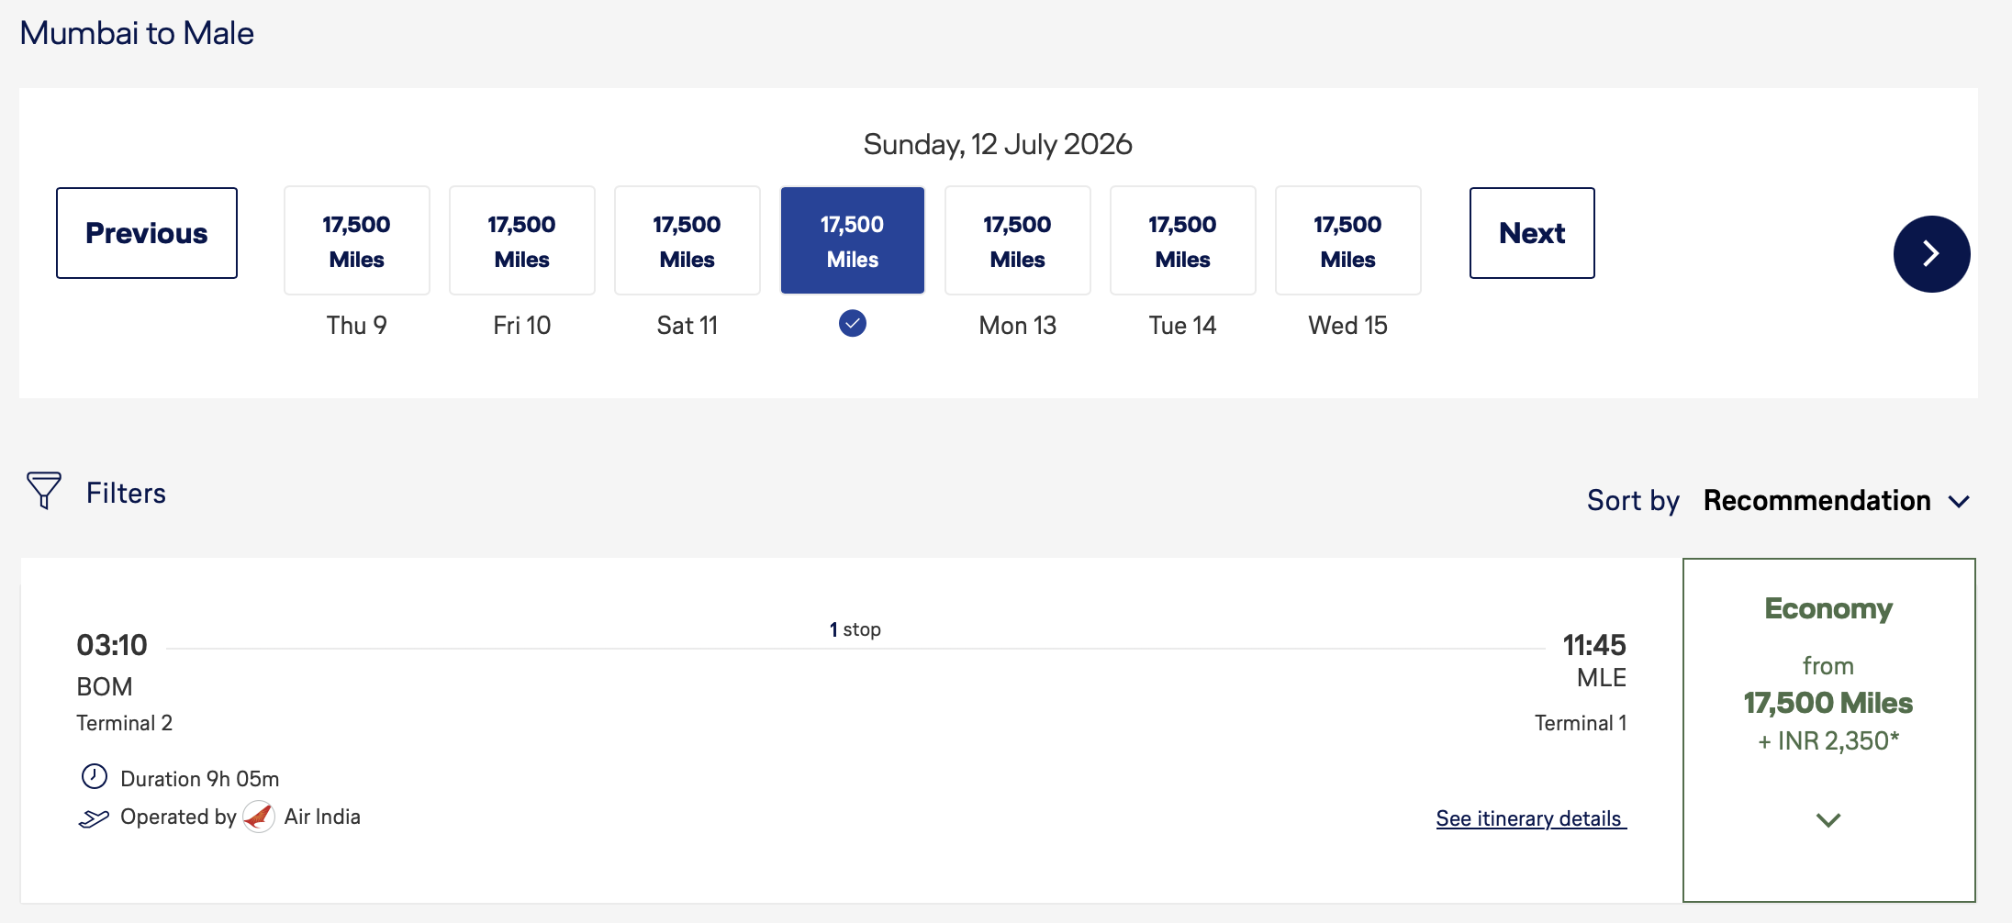Click the checkmark under the selected date
2012x923 pixels.
[x=852, y=324]
